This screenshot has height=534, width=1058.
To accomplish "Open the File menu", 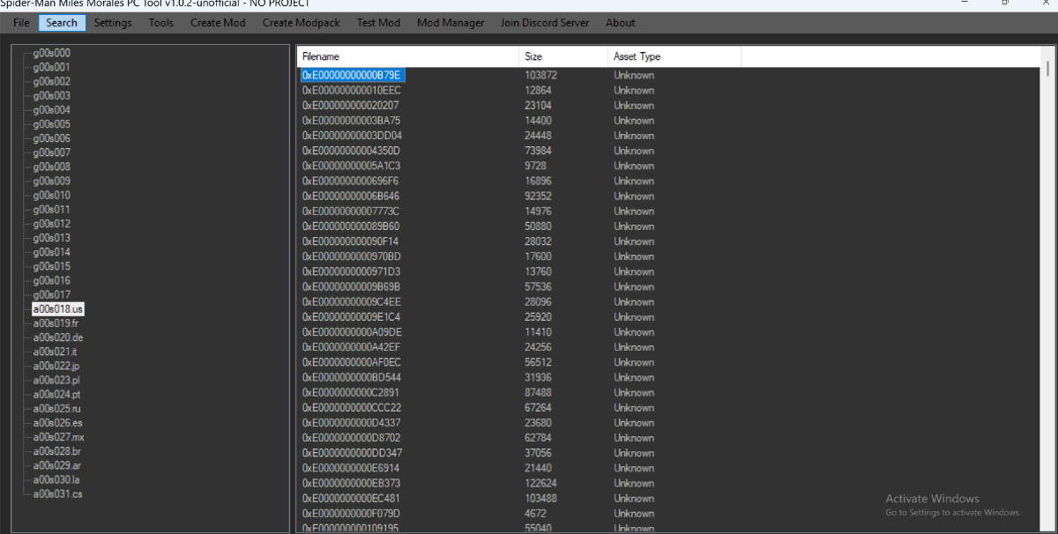I will pyautogui.click(x=21, y=23).
